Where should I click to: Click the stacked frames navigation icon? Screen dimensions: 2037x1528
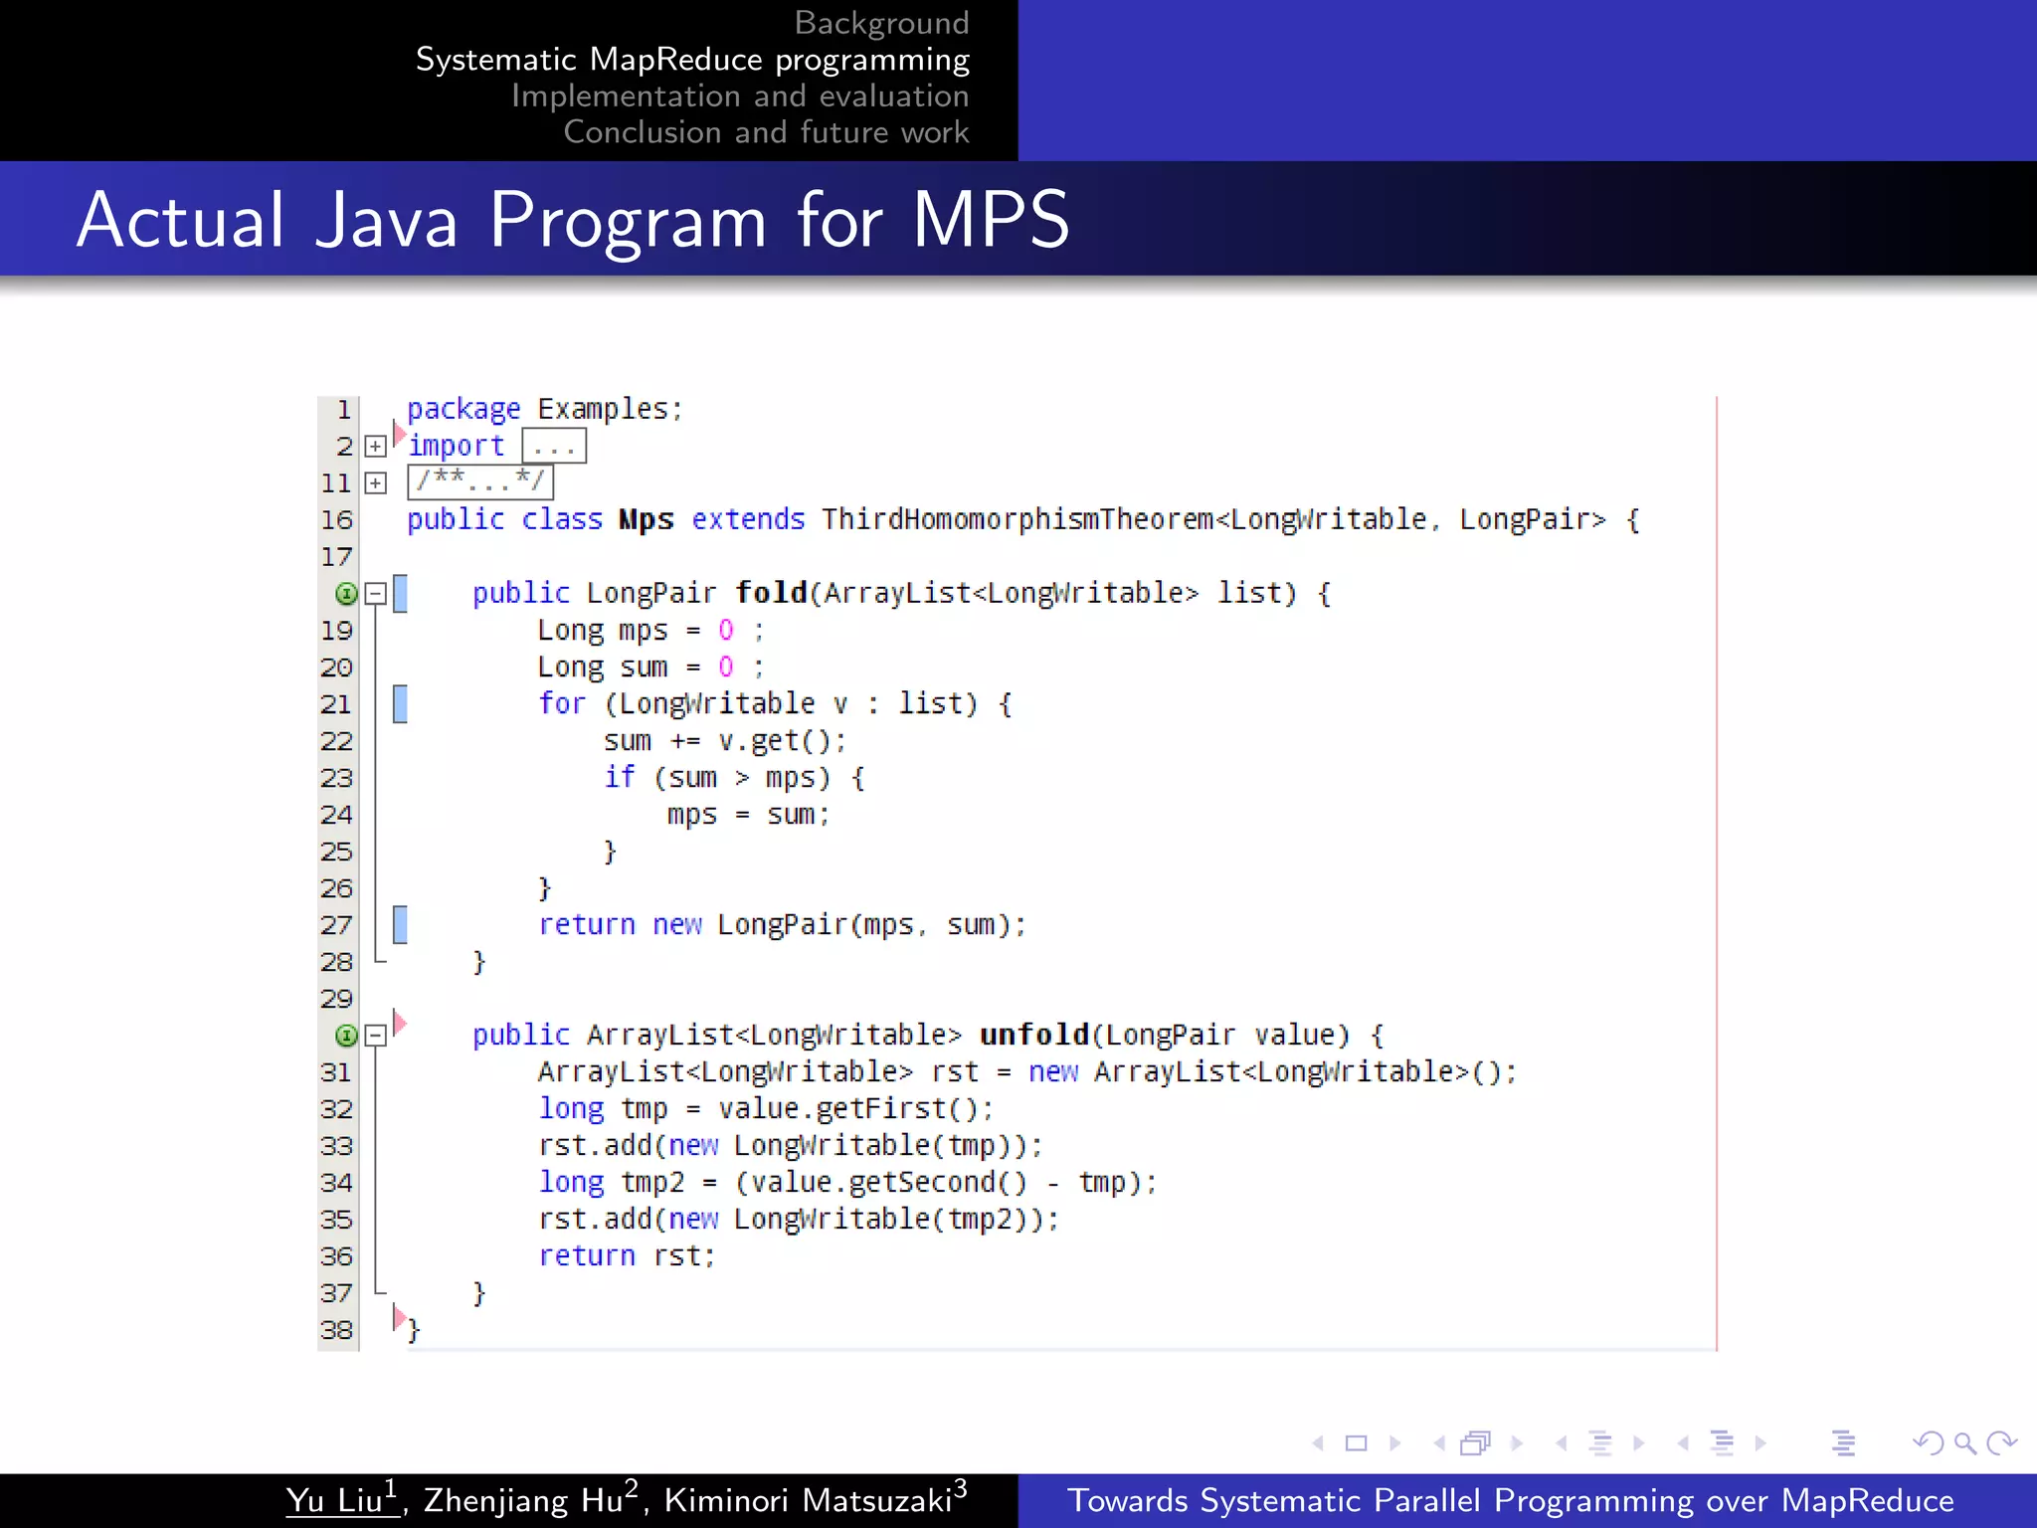click(1476, 1442)
